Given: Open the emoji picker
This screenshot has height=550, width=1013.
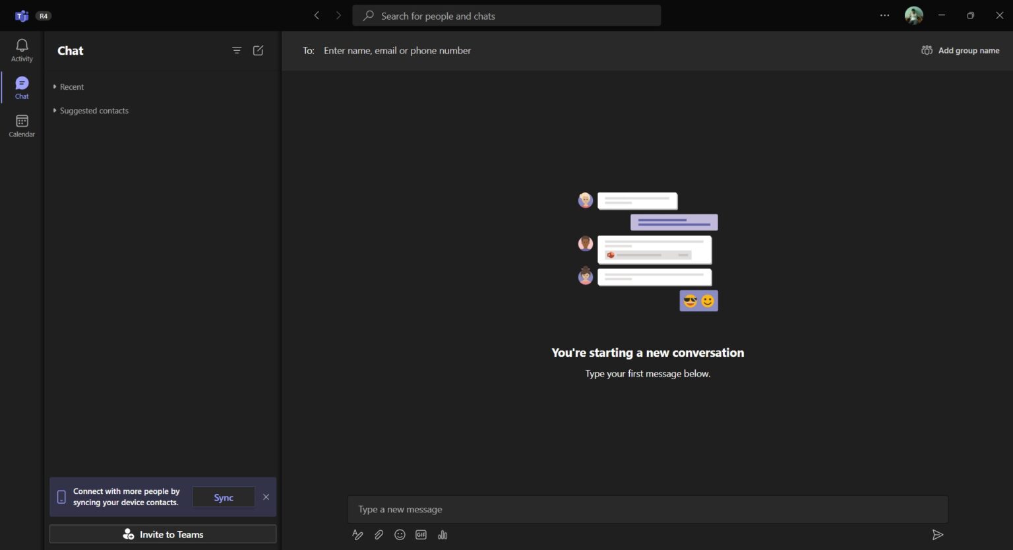Looking at the screenshot, I should tap(400, 535).
